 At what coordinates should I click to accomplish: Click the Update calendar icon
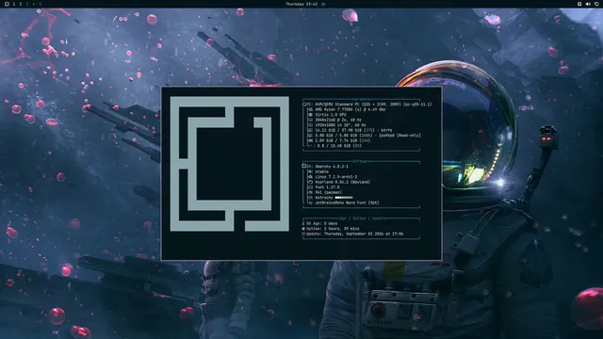(303, 234)
